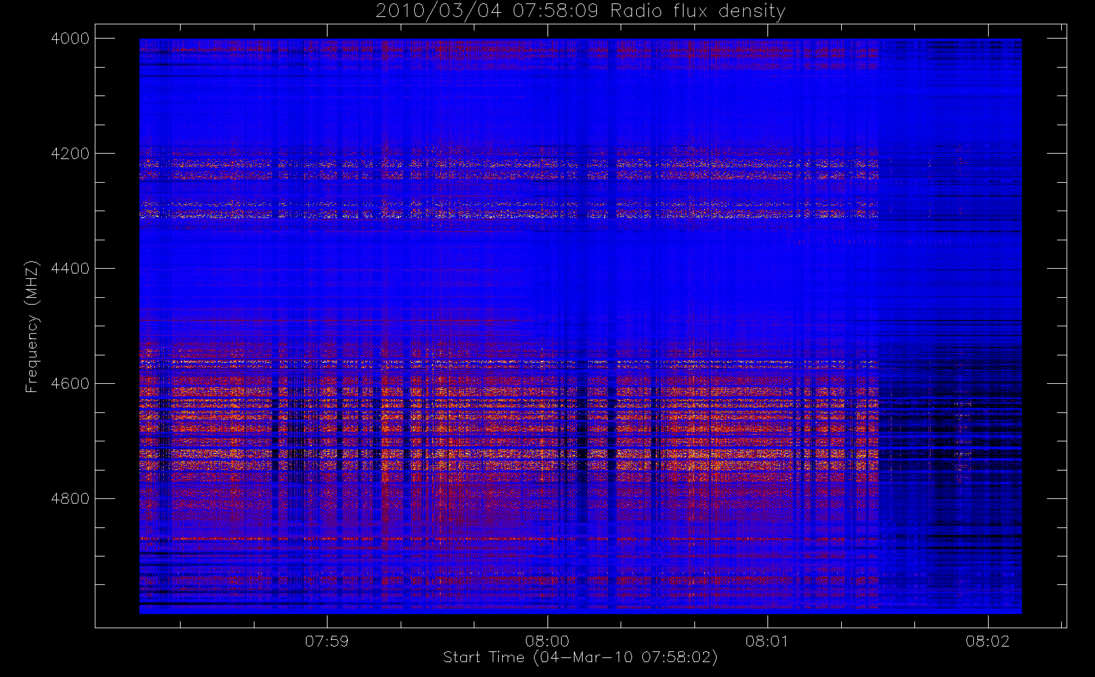
Task: Click the 07:59 time axis label
Action: click(327, 641)
